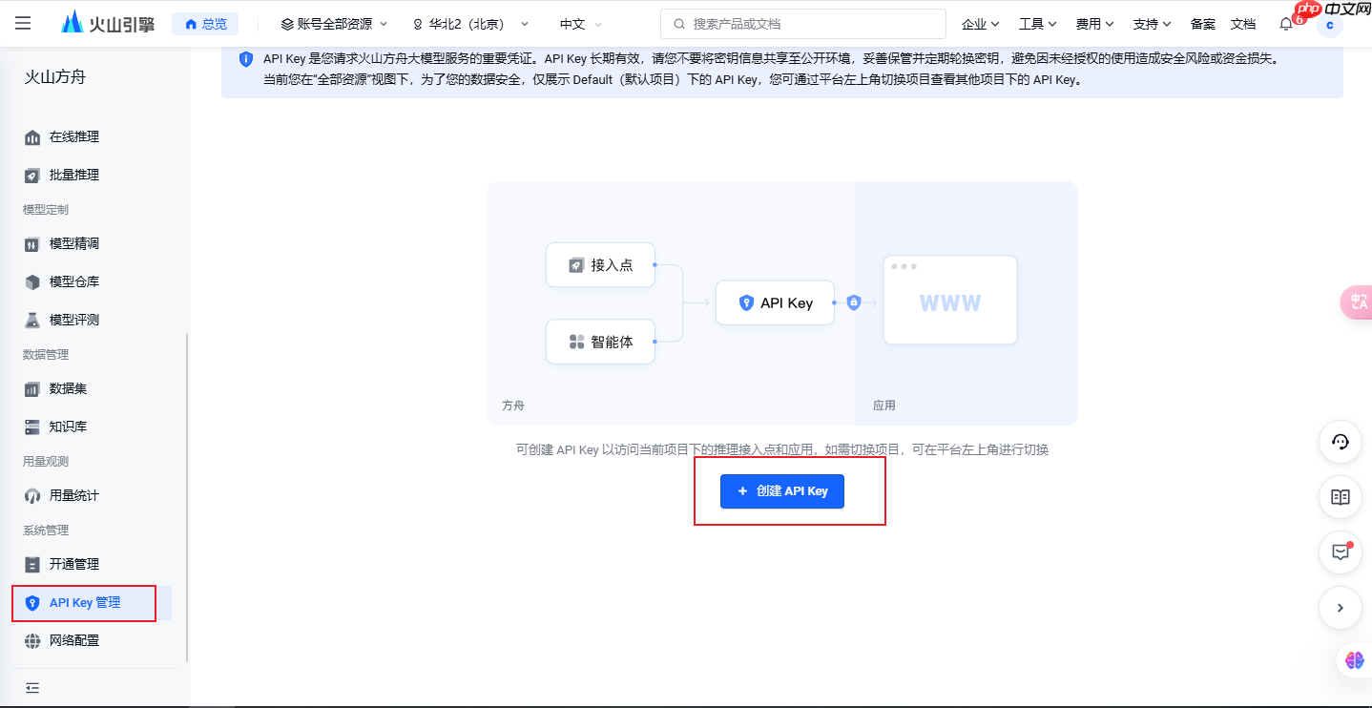Switch to the 总览 tab

point(205,23)
